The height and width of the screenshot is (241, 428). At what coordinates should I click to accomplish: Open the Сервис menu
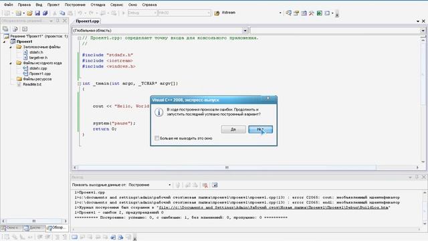116,5
